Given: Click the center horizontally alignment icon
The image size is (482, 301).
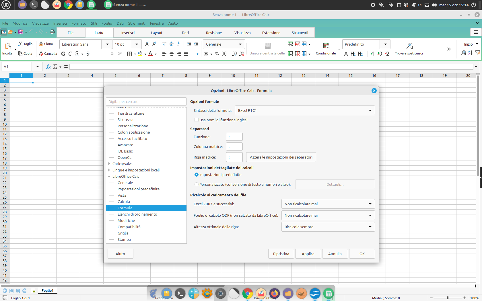Looking at the screenshot, I should tap(171, 54).
